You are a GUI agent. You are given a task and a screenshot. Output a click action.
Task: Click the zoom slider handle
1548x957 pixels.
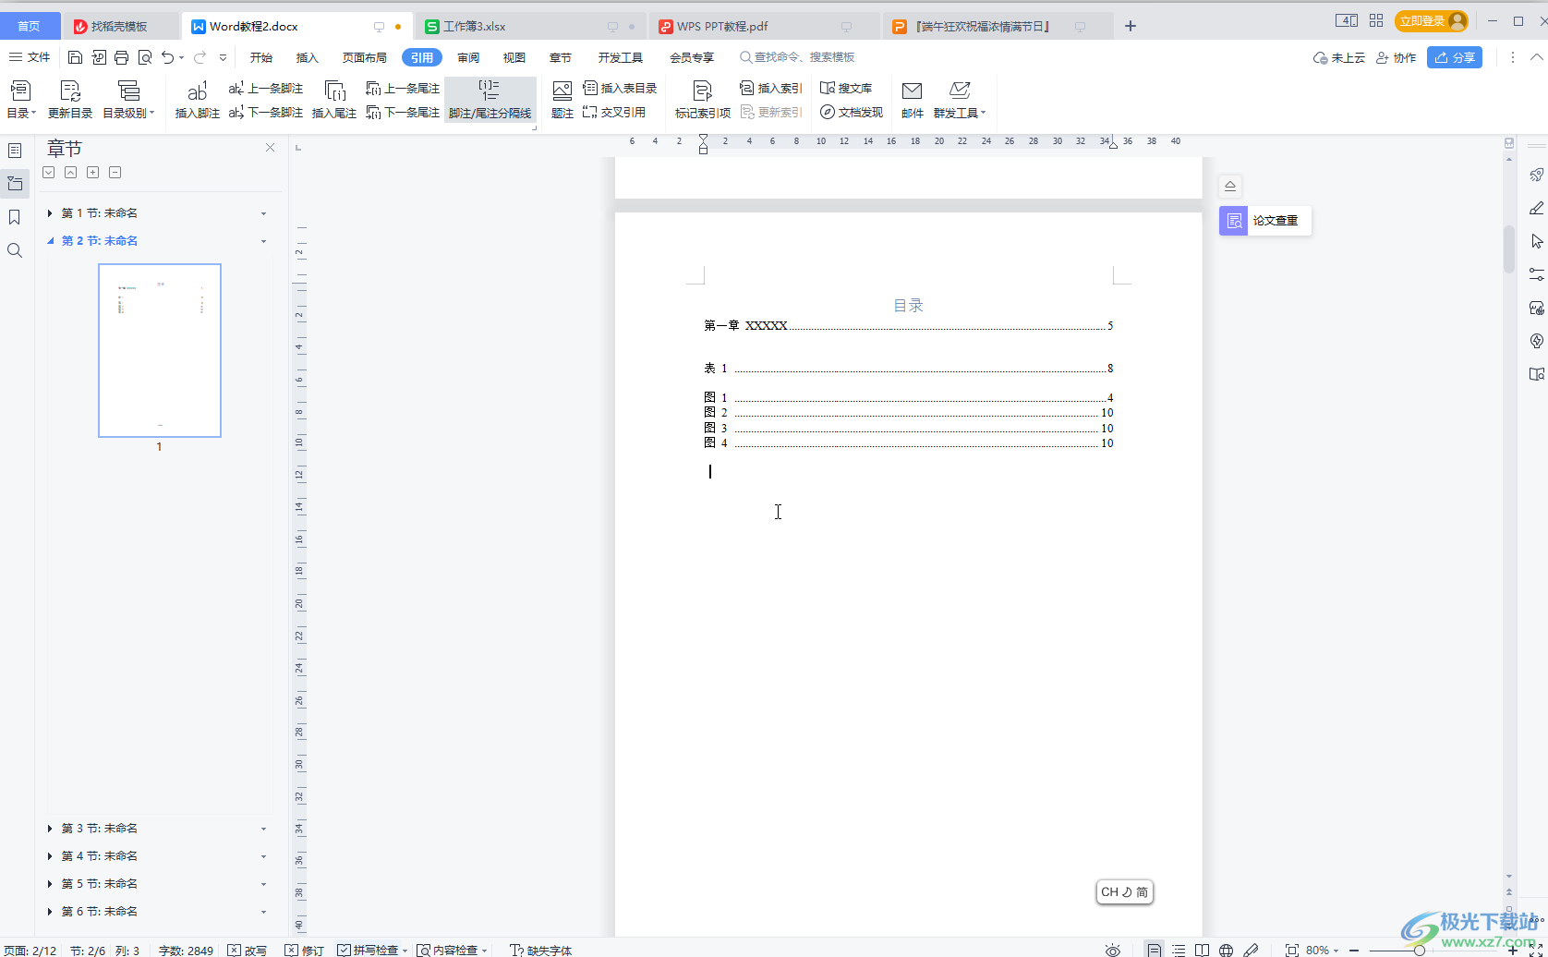(1420, 950)
